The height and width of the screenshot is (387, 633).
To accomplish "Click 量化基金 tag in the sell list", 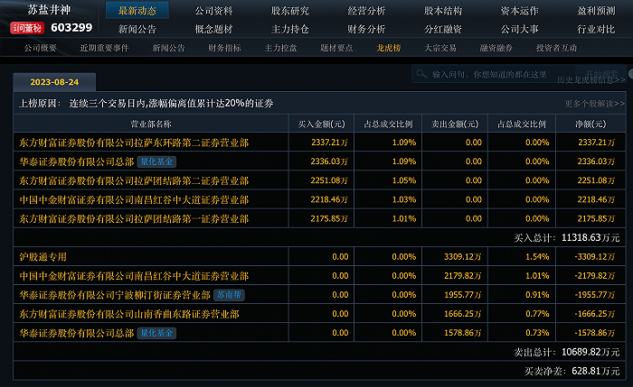I will 156,333.
